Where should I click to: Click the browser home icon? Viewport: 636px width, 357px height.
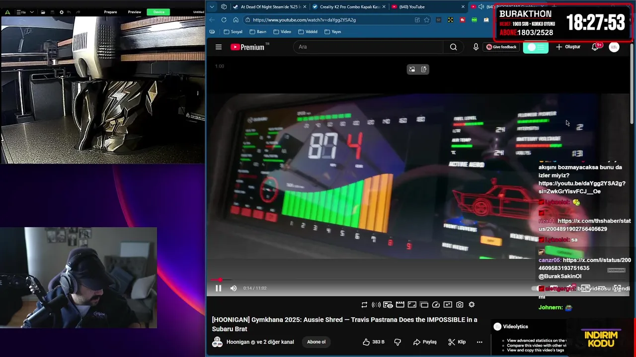coord(236,20)
